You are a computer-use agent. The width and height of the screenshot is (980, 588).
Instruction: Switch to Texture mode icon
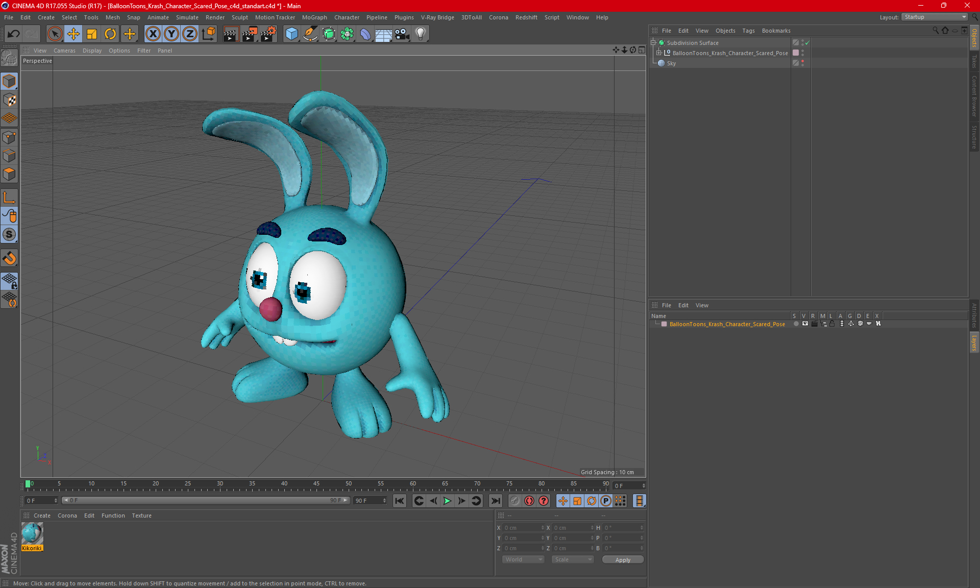pos(9,100)
